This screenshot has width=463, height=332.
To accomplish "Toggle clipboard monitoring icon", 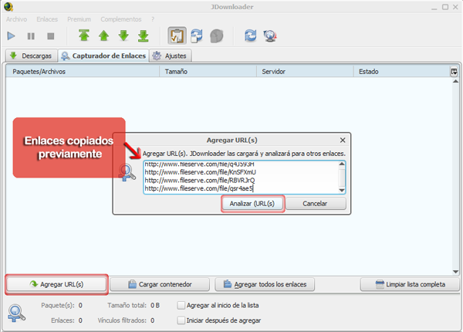I will [177, 36].
